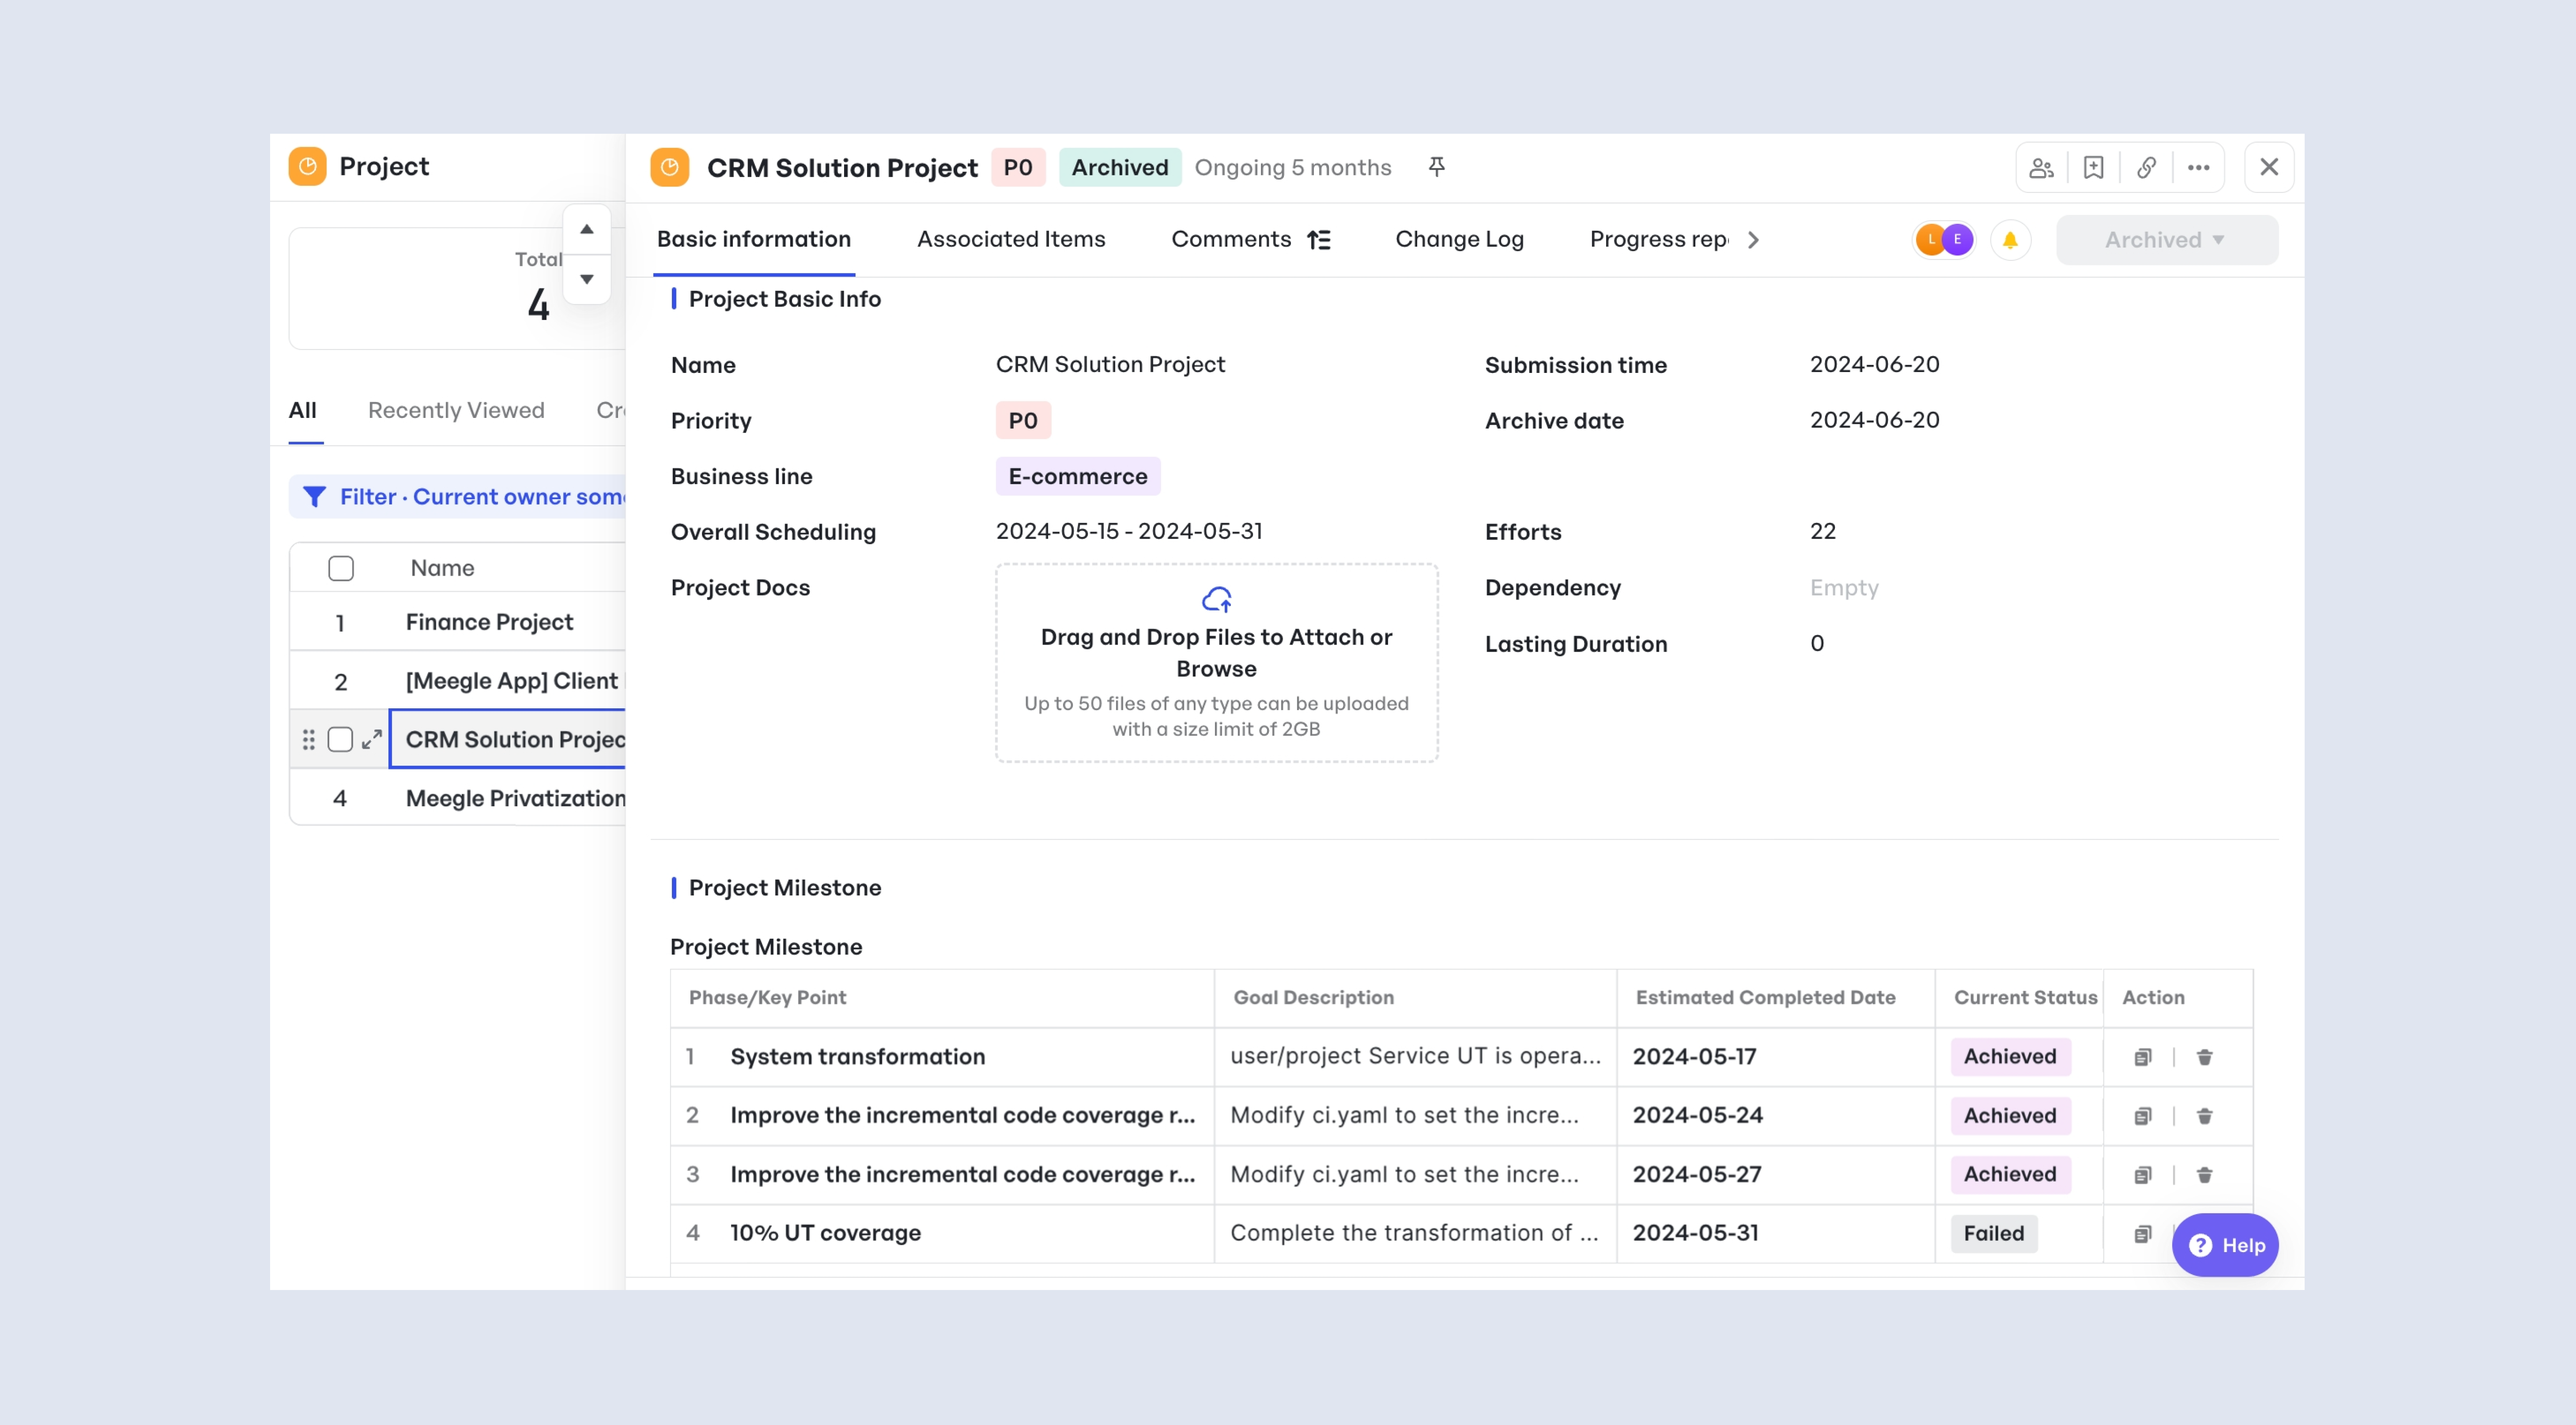
Task: Click the empty Dependency field
Action: (1844, 587)
